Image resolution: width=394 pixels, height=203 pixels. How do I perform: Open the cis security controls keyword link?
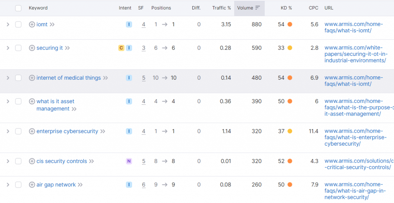point(62,161)
